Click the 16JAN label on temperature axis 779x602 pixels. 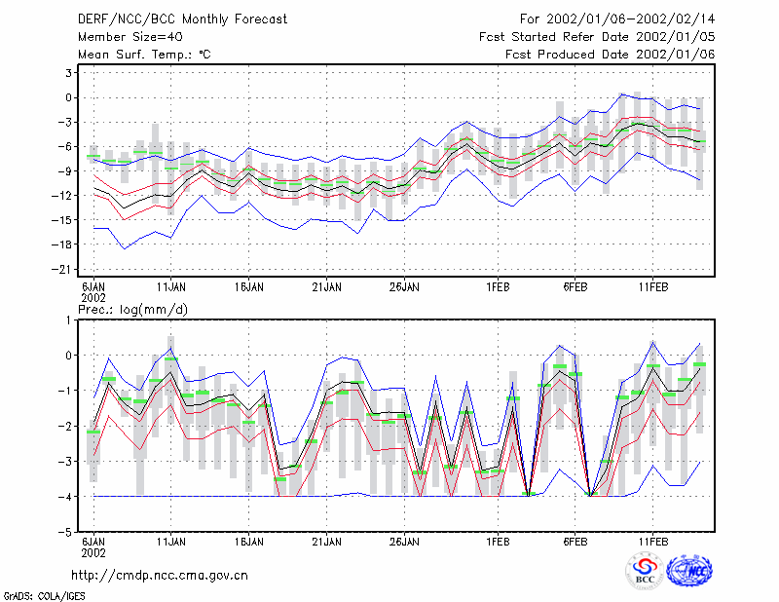[x=249, y=287]
